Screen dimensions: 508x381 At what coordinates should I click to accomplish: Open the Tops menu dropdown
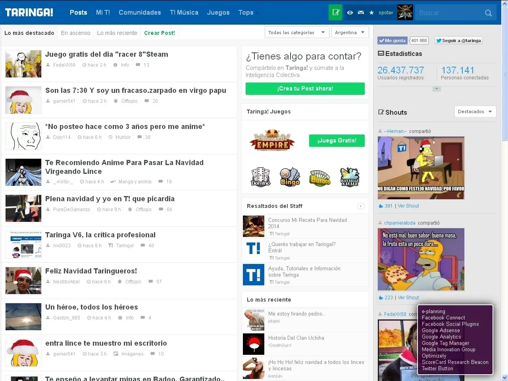[x=248, y=12]
